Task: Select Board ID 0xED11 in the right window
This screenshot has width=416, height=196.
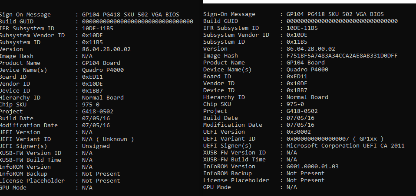Action: (297, 77)
